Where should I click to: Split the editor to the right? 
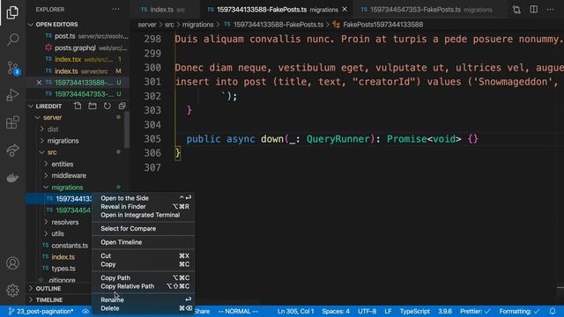(x=534, y=10)
